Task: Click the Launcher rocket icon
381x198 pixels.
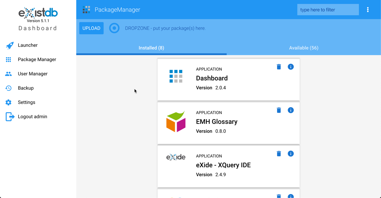Action: 10,45
